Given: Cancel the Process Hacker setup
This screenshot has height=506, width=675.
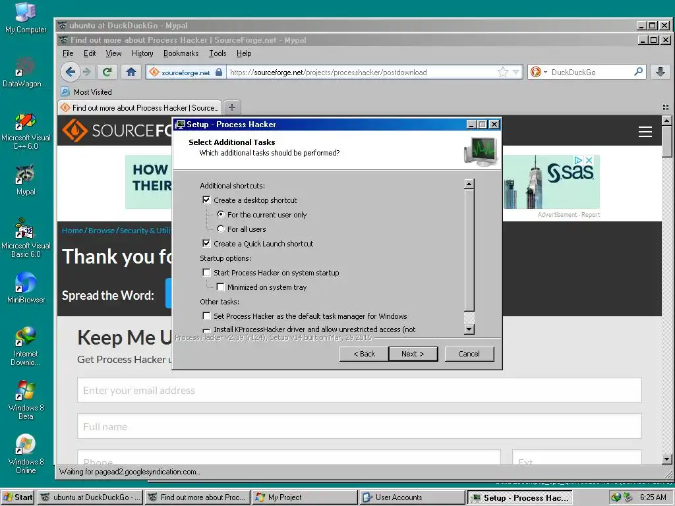Looking at the screenshot, I should pyautogui.click(x=469, y=354).
